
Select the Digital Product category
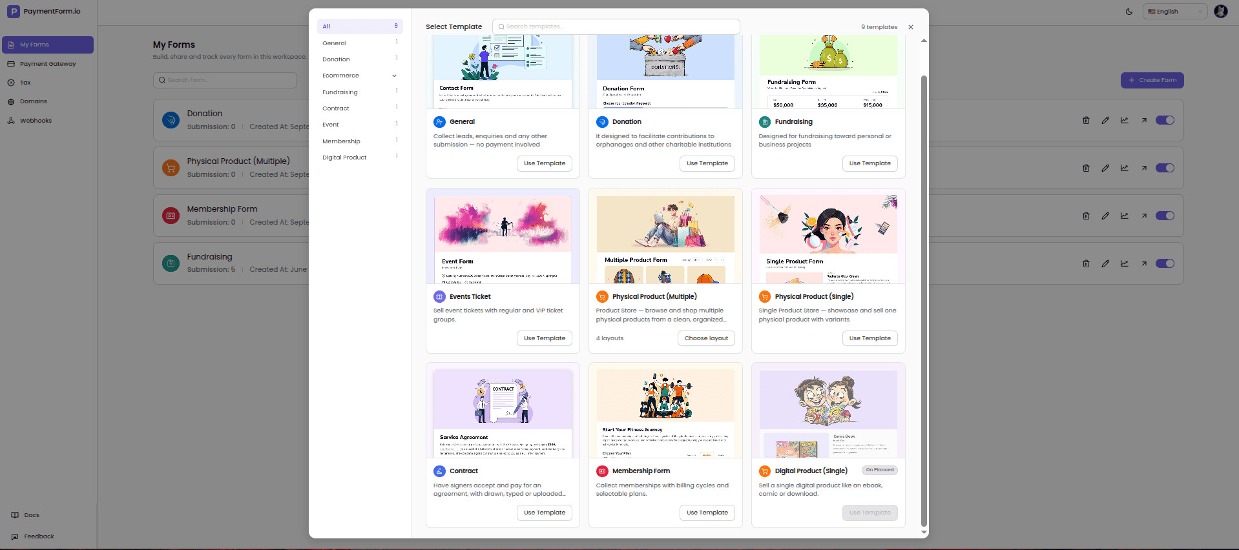pos(360,158)
